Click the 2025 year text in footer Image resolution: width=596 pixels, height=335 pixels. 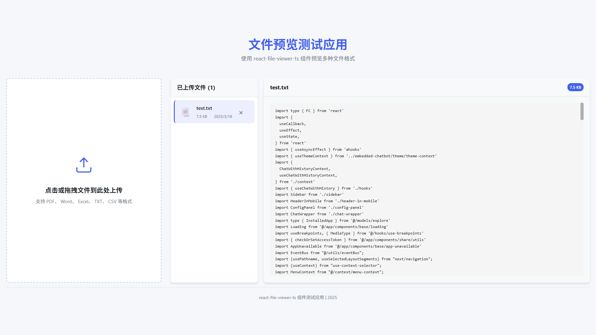(x=333, y=297)
